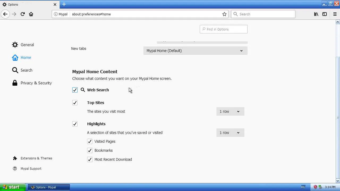Click the taskbar clock showing 3:14 PM

point(330,187)
